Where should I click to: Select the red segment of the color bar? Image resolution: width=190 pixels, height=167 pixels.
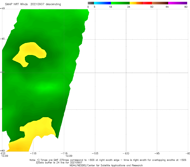pos(147,3)
